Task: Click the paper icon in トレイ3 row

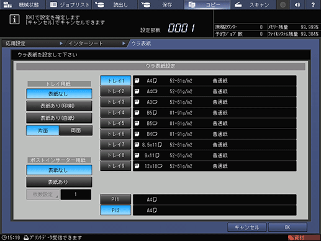Action: [137, 102]
